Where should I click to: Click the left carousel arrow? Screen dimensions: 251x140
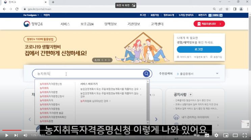point(30,119)
